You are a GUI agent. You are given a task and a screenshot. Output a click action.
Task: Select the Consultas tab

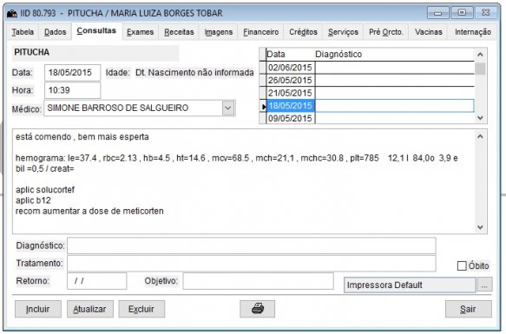[x=96, y=30]
